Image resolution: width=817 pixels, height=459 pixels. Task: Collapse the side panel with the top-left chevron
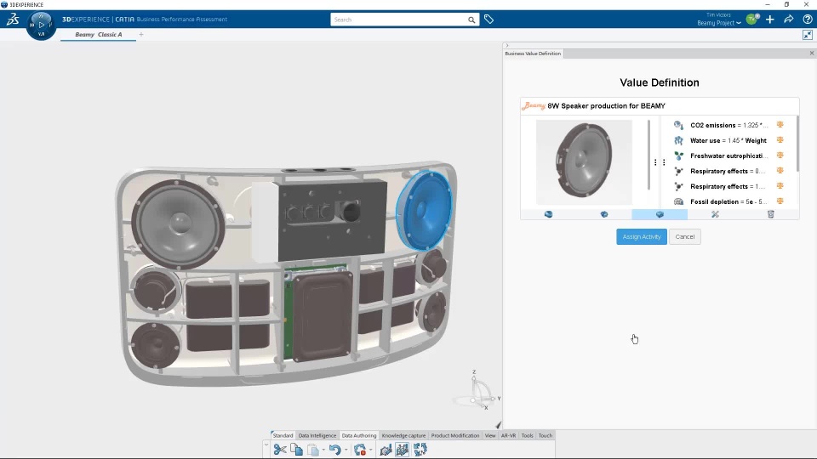pos(507,45)
